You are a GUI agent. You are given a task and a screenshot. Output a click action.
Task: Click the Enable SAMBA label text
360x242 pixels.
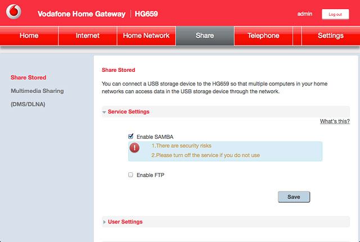coord(155,137)
